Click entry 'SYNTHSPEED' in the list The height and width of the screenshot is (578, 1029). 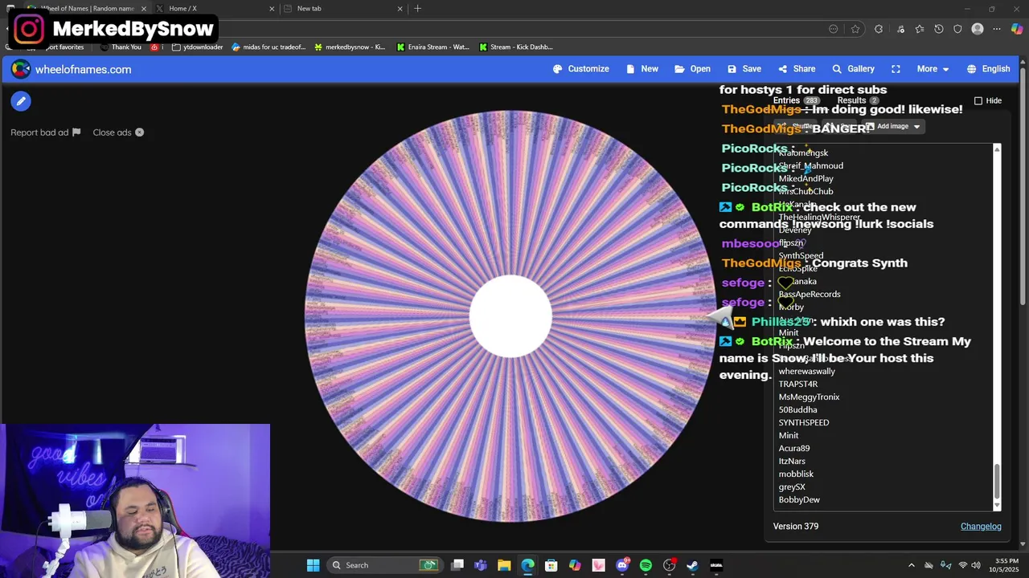803,422
